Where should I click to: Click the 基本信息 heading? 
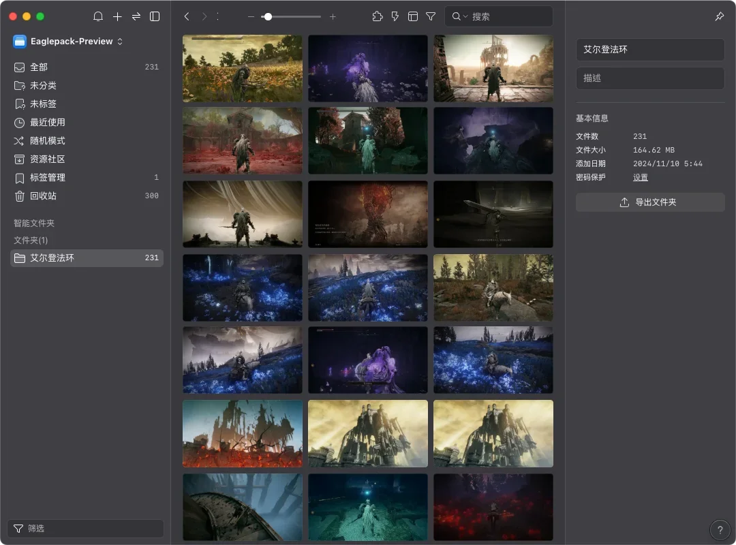592,119
